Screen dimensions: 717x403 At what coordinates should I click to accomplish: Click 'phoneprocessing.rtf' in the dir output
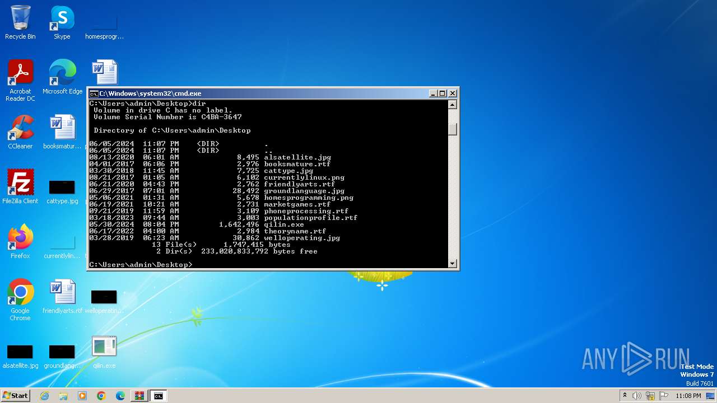point(306,211)
